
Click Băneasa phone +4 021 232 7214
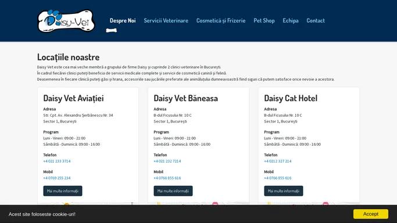coord(167,161)
